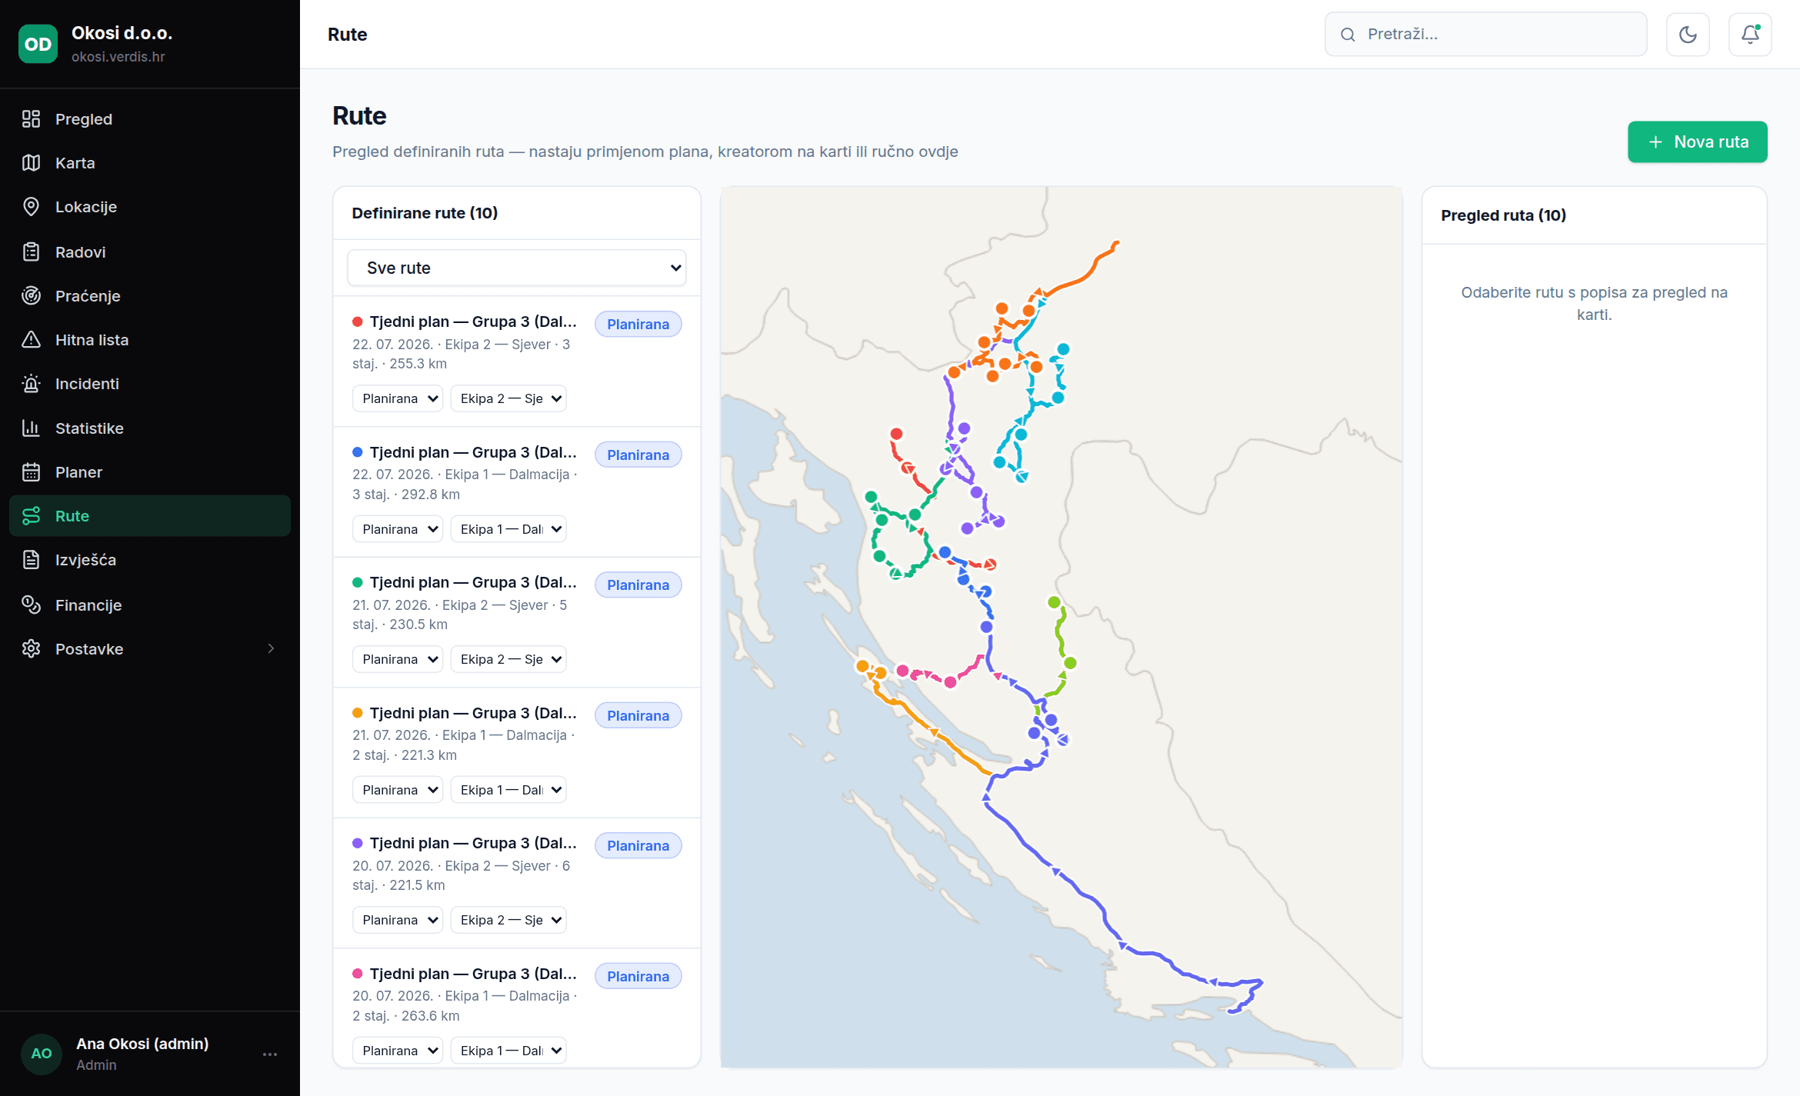Click the OD company logo
Image resolution: width=1800 pixels, height=1096 pixels.
38,44
